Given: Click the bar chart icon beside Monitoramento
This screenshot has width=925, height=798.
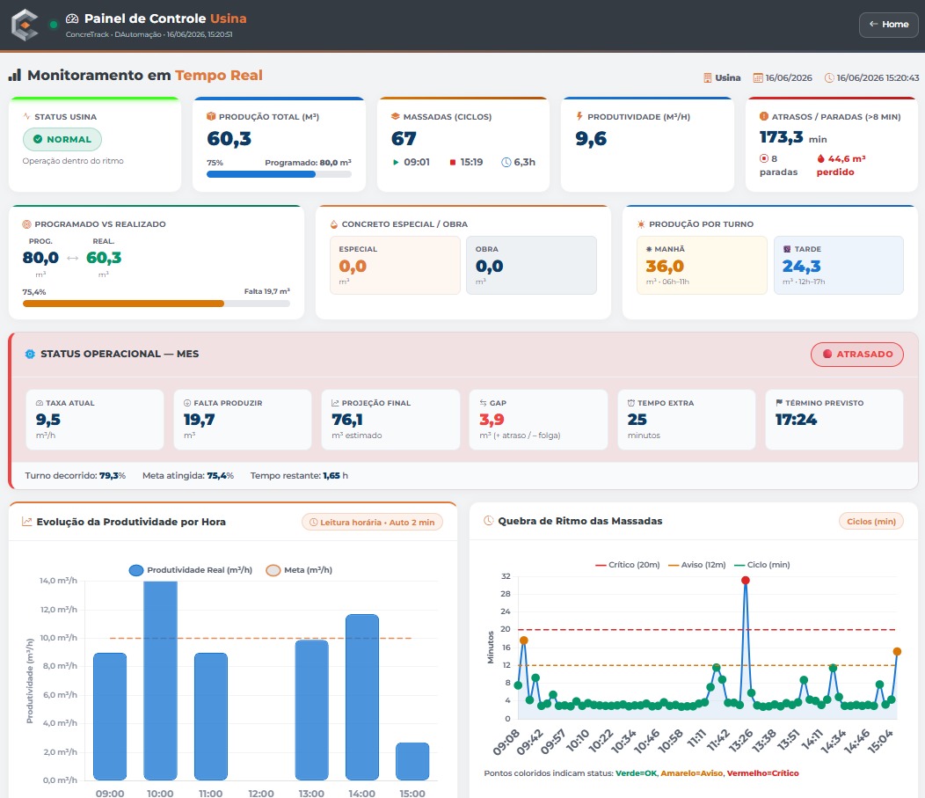Looking at the screenshot, I should tap(15, 75).
